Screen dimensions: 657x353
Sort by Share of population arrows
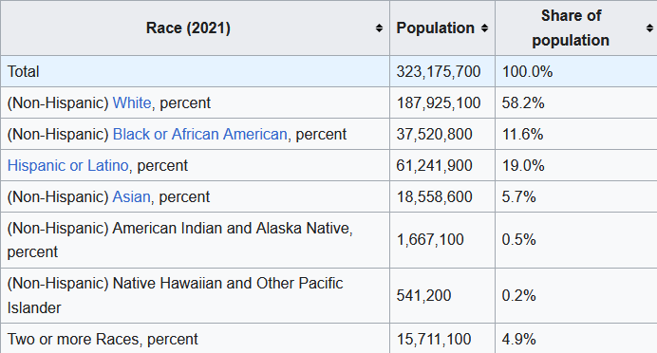pos(649,28)
